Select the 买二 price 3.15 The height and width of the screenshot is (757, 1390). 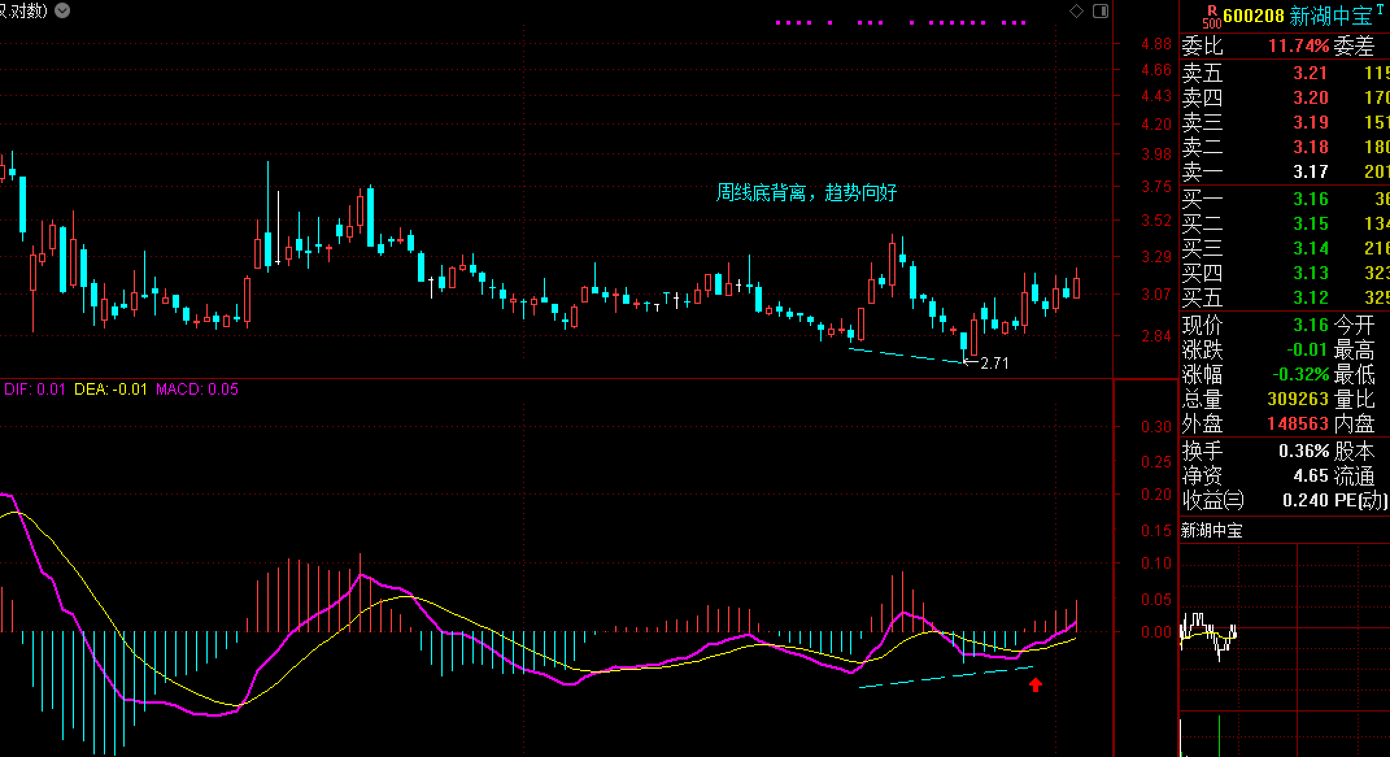pyautogui.click(x=1311, y=224)
